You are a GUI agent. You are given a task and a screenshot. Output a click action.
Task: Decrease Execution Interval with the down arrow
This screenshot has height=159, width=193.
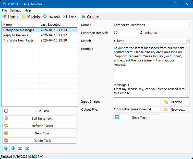141,34
